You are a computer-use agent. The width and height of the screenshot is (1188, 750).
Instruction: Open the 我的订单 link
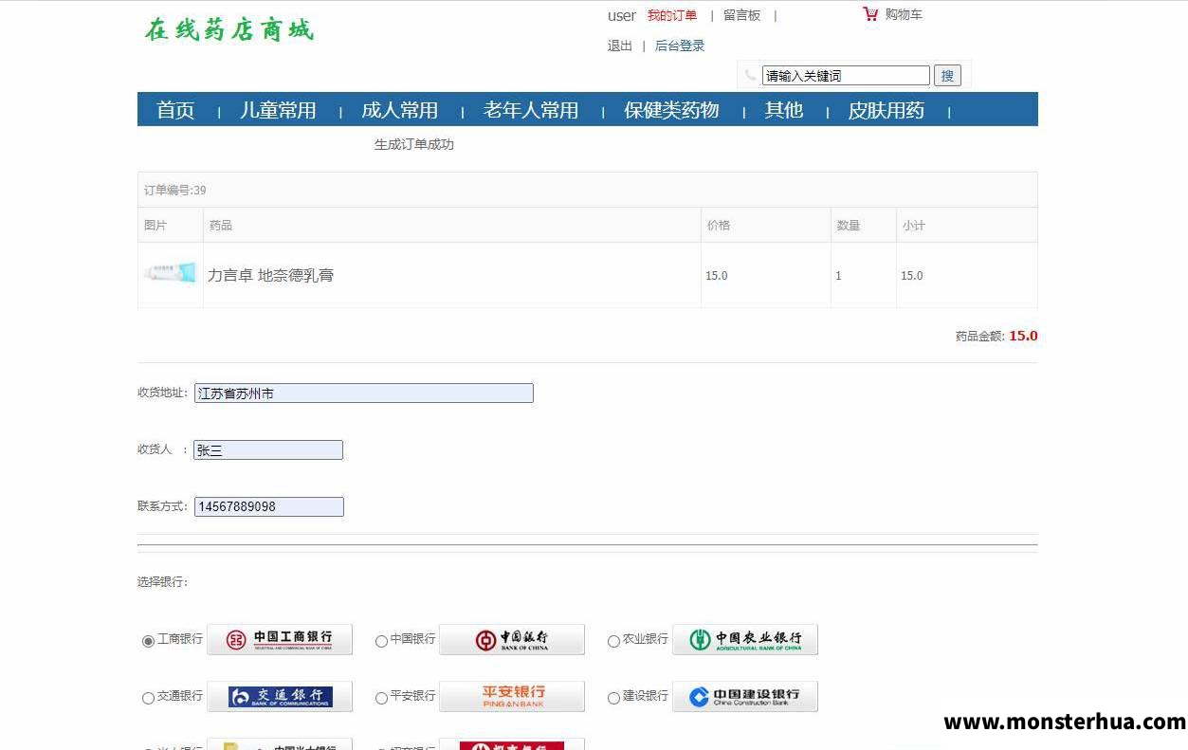(x=672, y=15)
